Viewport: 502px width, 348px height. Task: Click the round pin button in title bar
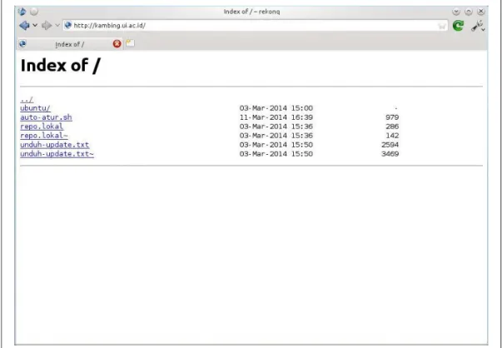tap(34, 12)
